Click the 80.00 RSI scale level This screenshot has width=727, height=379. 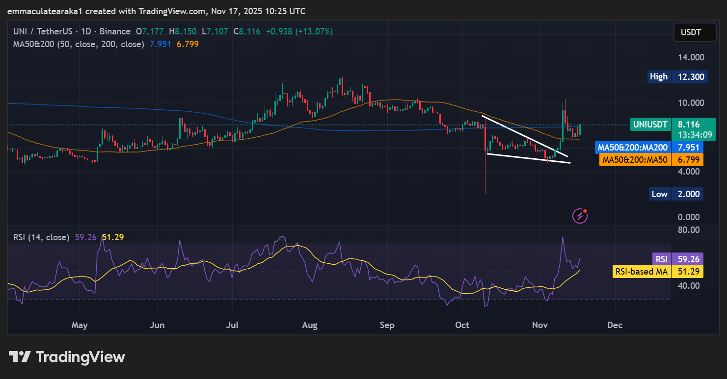pos(689,229)
